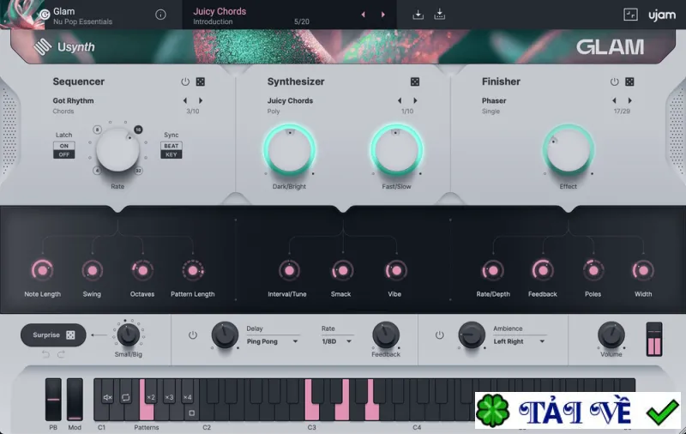
Task: Enable the Delay power switch
Action: click(192, 335)
